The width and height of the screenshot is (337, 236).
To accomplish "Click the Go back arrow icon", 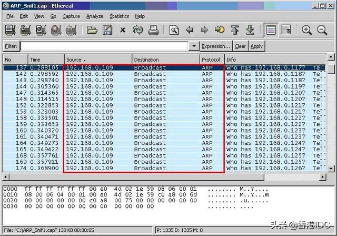I will 190,30.
